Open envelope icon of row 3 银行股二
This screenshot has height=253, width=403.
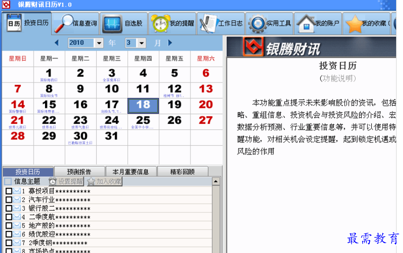tap(17, 208)
